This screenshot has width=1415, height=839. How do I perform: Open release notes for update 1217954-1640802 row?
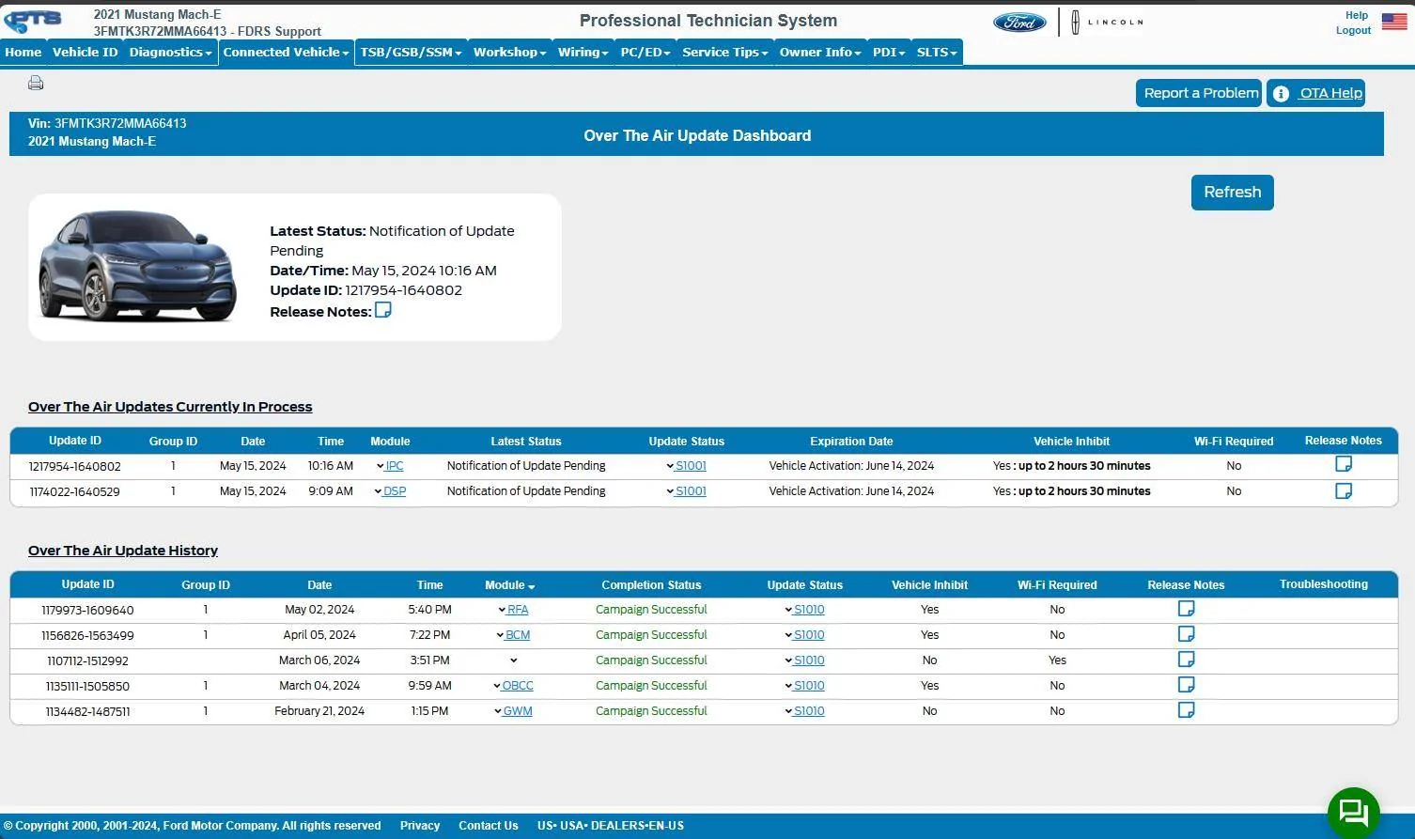(1344, 464)
